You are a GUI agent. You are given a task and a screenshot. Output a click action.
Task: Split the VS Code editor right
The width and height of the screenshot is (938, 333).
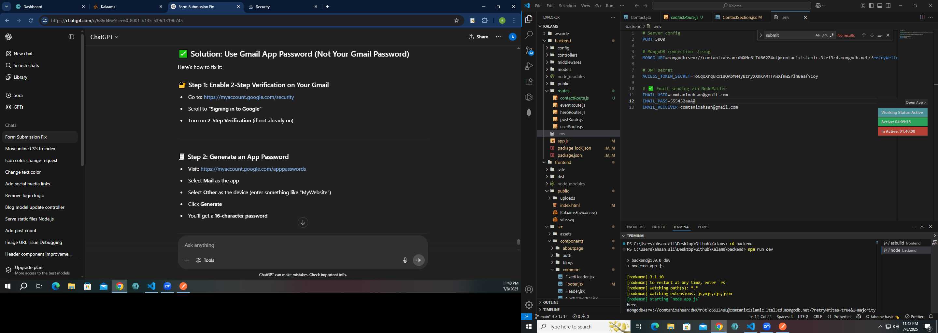(922, 18)
